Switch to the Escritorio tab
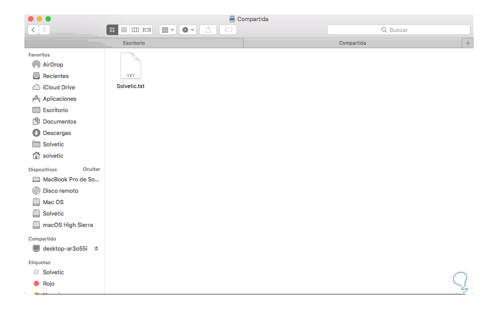This screenshot has width=498, height=329. 134,43
